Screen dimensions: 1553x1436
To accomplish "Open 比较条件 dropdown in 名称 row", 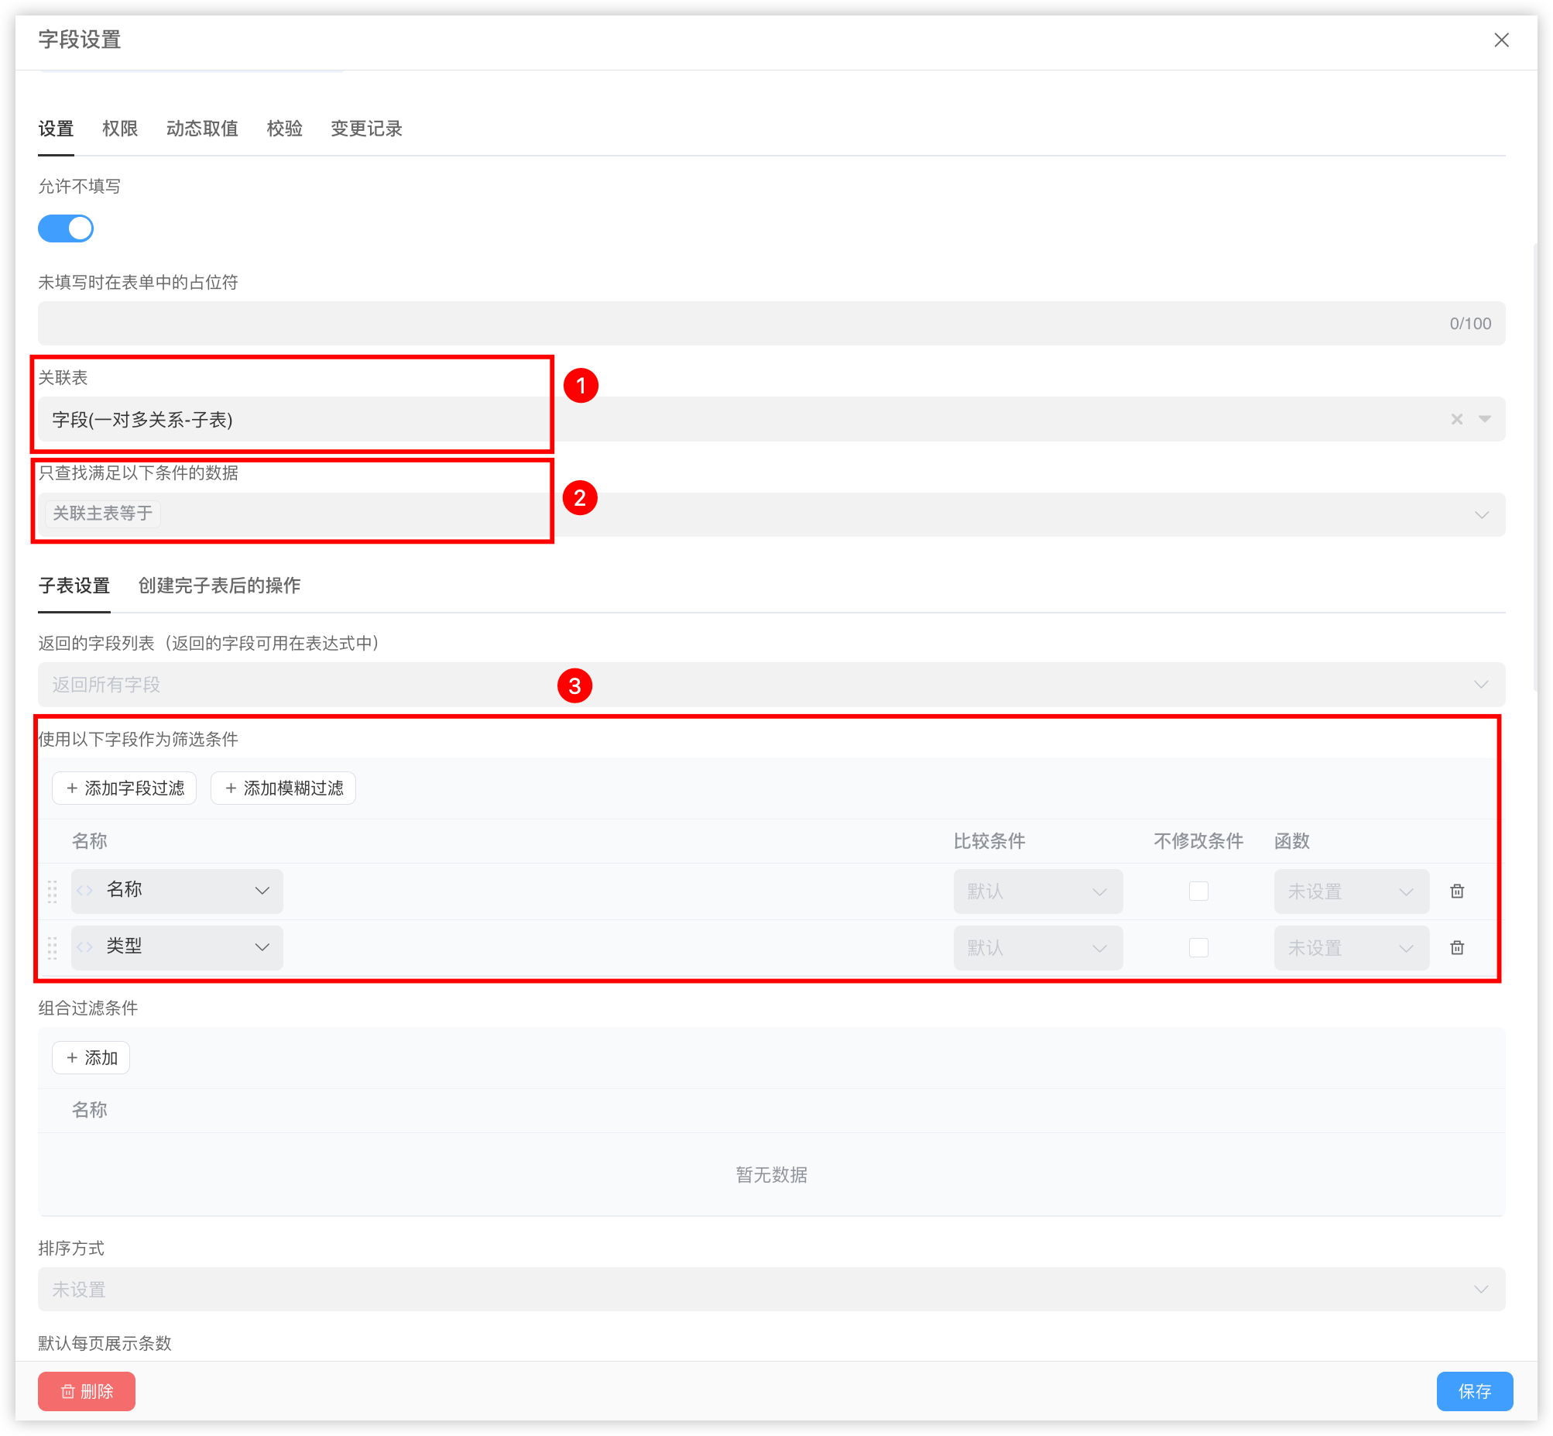I will [1037, 891].
